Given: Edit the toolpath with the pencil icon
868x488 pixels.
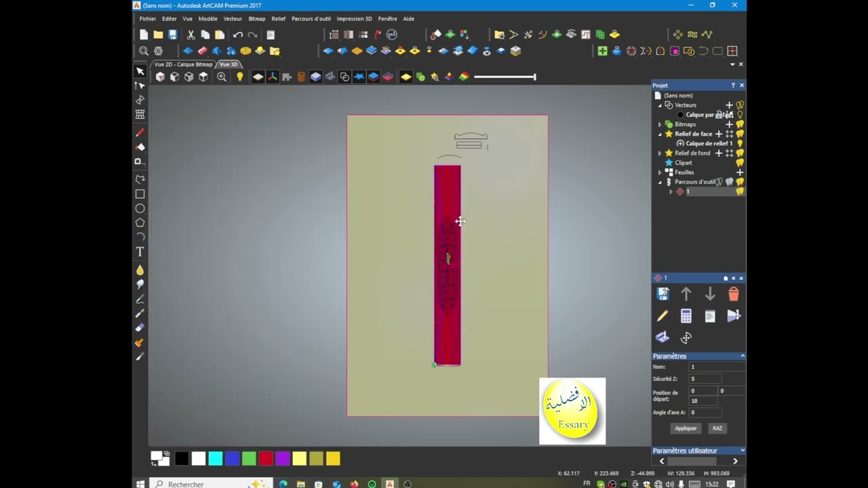Looking at the screenshot, I should point(663,316).
